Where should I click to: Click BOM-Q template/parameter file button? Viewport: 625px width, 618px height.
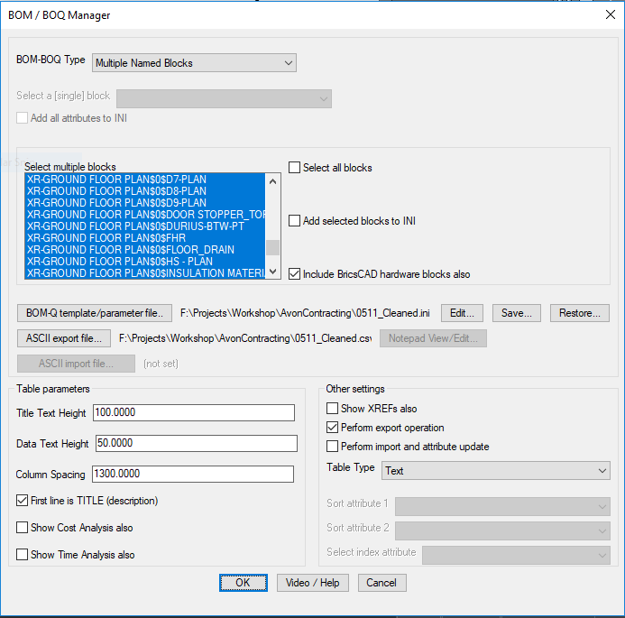(x=94, y=313)
